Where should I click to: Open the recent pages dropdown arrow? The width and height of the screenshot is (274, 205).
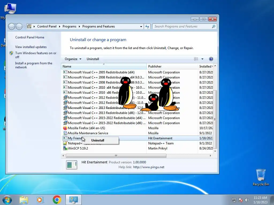[x=24, y=27]
